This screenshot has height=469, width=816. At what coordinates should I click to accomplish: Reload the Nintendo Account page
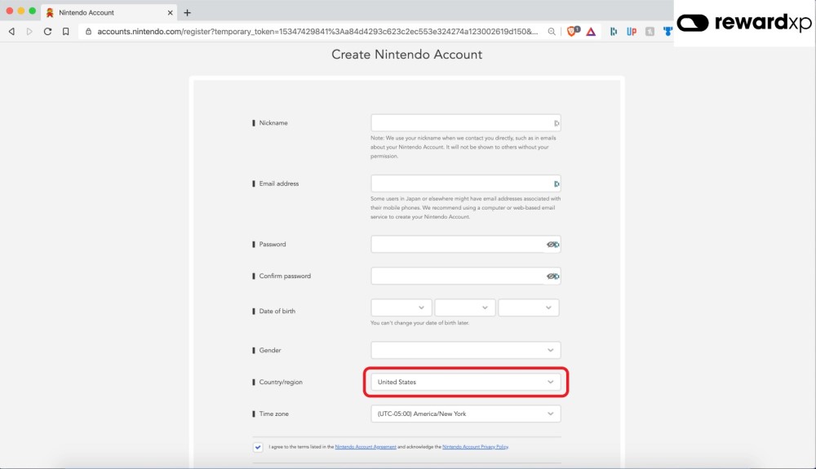[47, 32]
